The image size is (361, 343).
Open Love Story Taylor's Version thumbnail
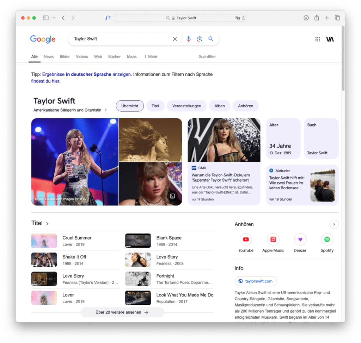(44, 279)
